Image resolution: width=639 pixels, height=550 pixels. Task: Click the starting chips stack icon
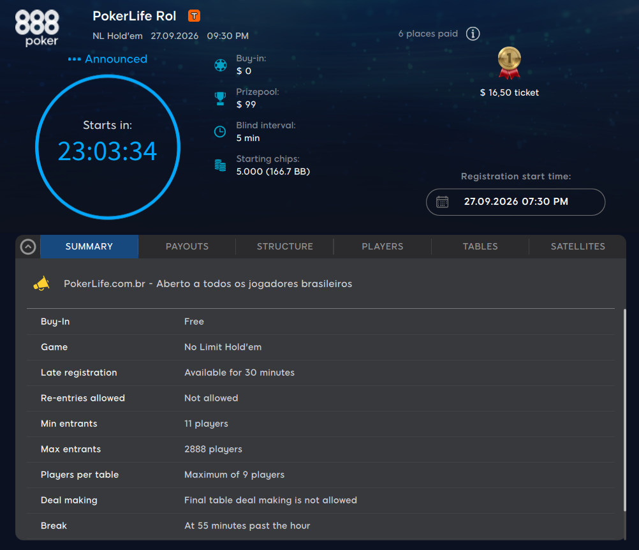pos(221,165)
